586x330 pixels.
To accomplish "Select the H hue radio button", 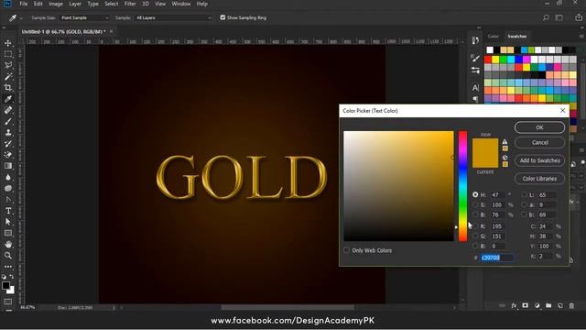I will 475,194.
